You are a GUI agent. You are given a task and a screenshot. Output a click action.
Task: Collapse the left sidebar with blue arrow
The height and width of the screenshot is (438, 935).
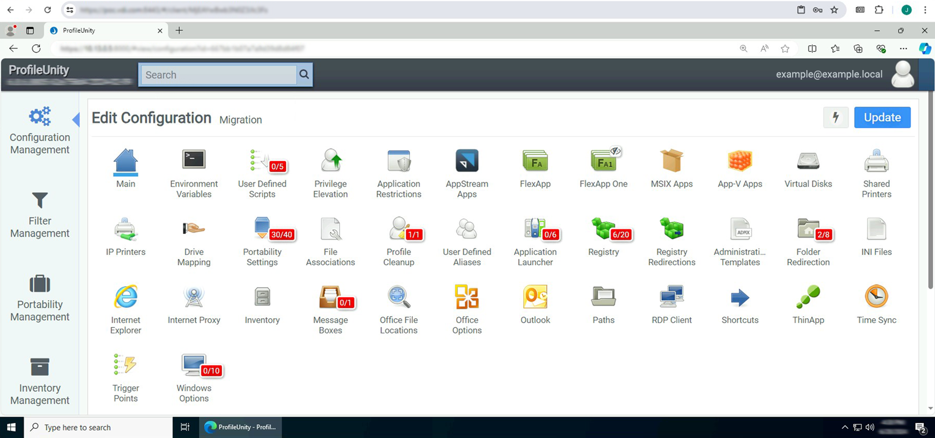(76, 119)
